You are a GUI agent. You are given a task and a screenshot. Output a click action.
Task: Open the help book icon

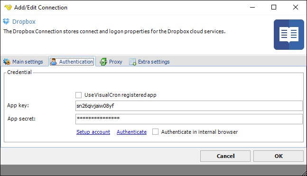(x=289, y=35)
